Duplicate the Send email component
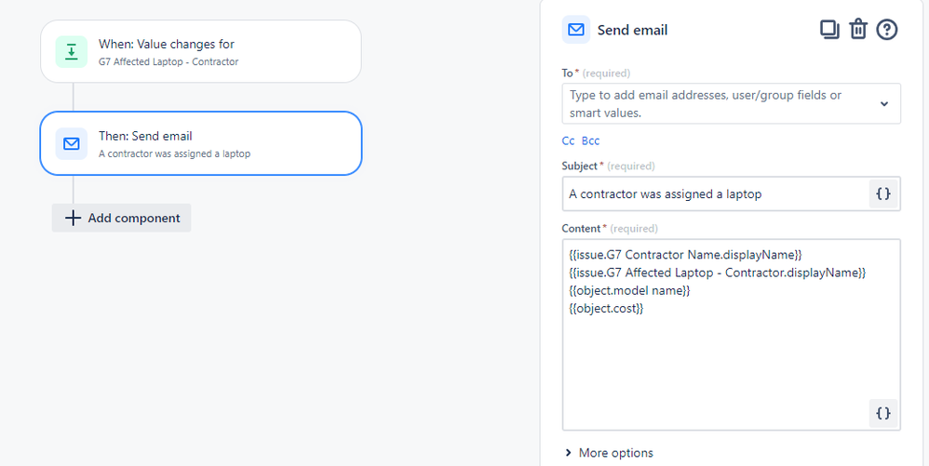 coord(829,30)
